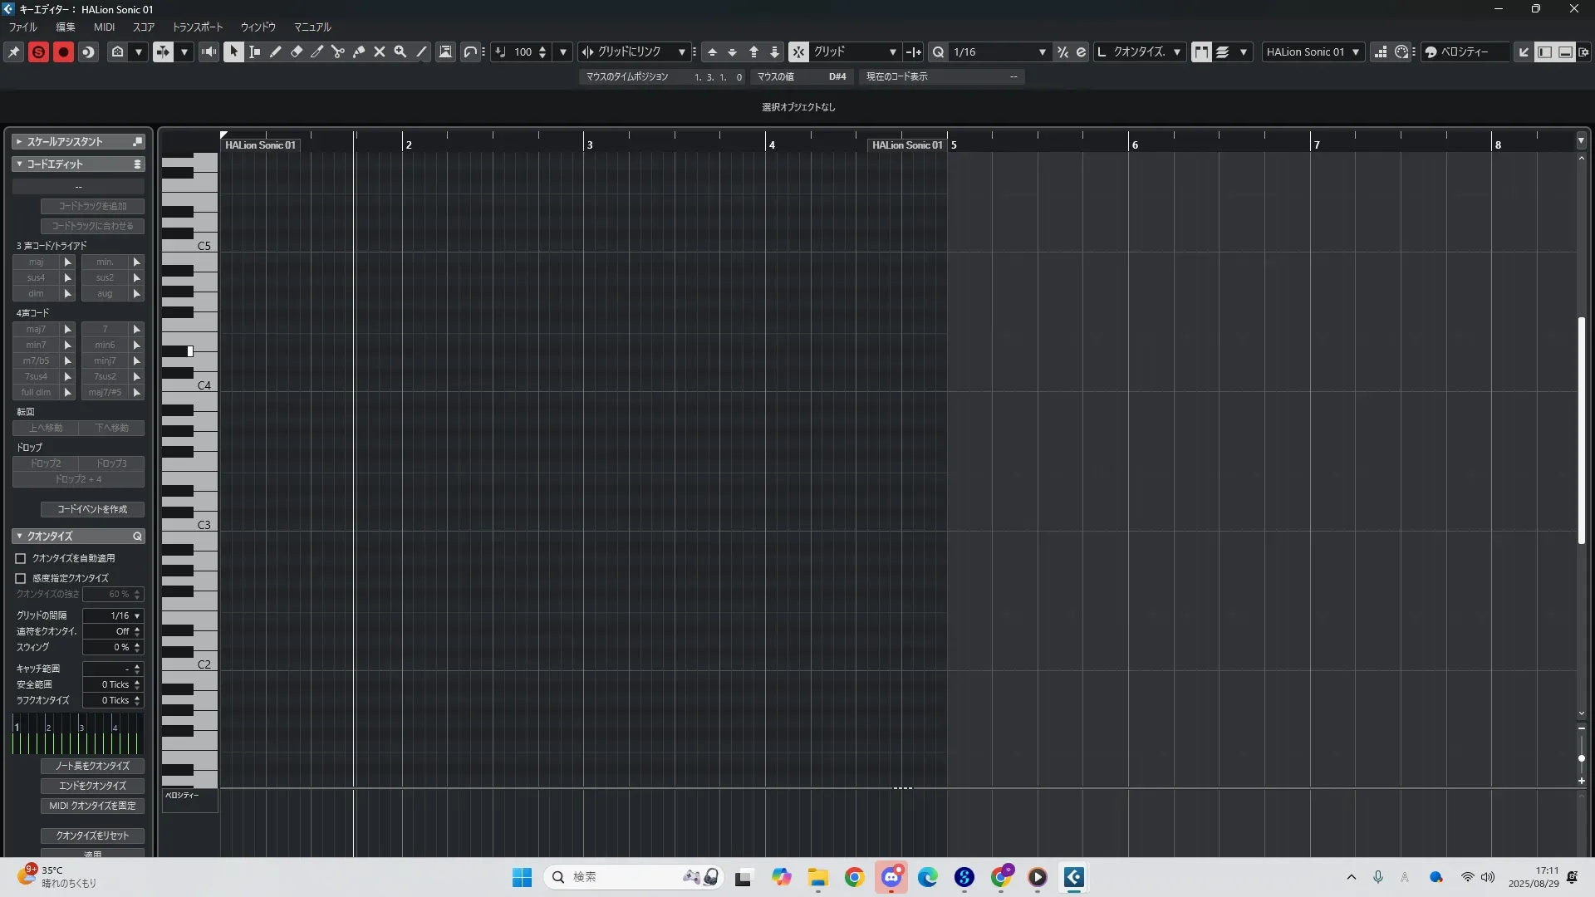This screenshot has height=897, width=1595.
Task: Click the クオンタイズをリセット button
Action: pyautogui.click(x=92, y=836)
